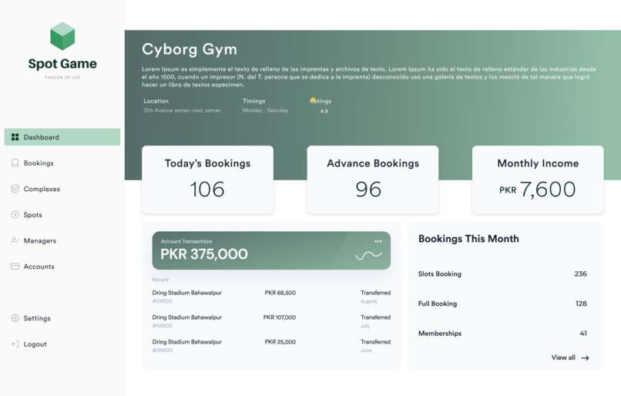Select the Spots menu item
The image size is (621, 396).
[x=62, y=215]
